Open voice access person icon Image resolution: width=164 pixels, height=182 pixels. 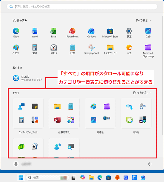[58, 146]
